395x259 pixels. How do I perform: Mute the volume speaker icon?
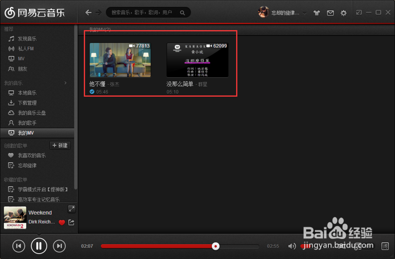click(292, 246)
